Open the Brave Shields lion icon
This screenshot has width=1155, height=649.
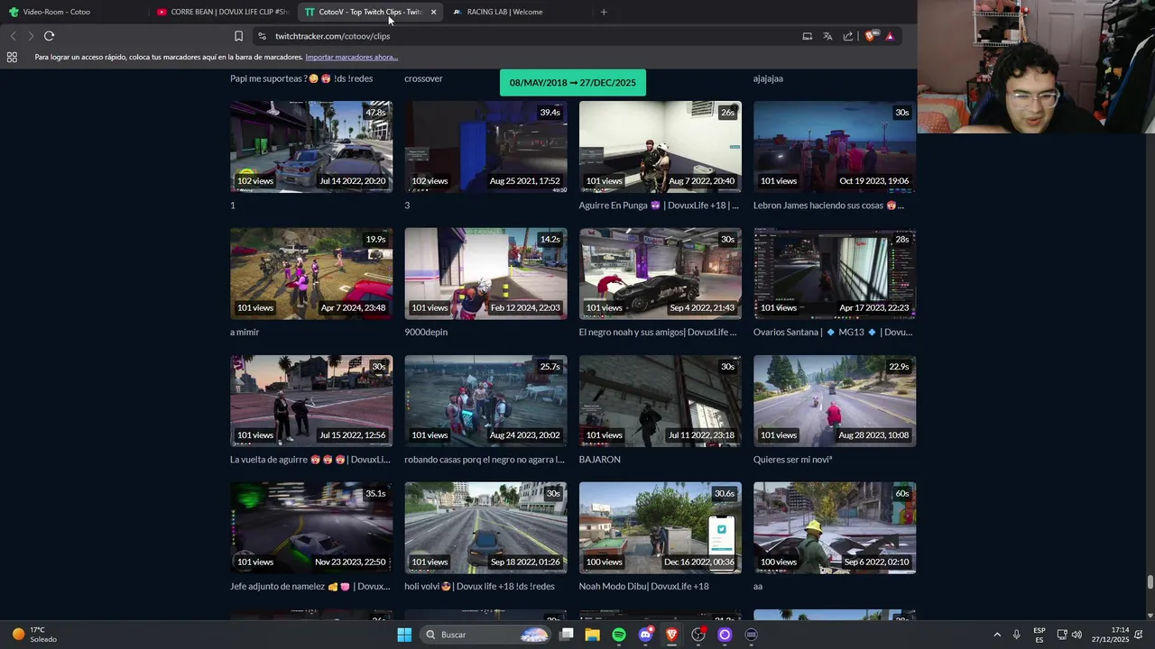870,36
